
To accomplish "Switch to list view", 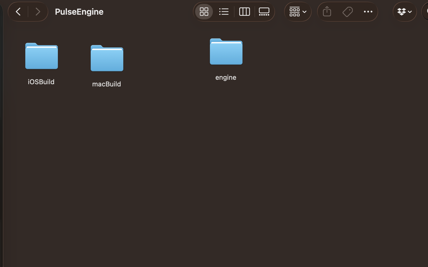I will click(224, 12).
